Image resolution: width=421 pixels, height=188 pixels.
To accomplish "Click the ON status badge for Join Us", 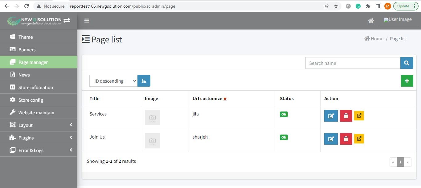I will pyautogui.click(x=284, y=137).
